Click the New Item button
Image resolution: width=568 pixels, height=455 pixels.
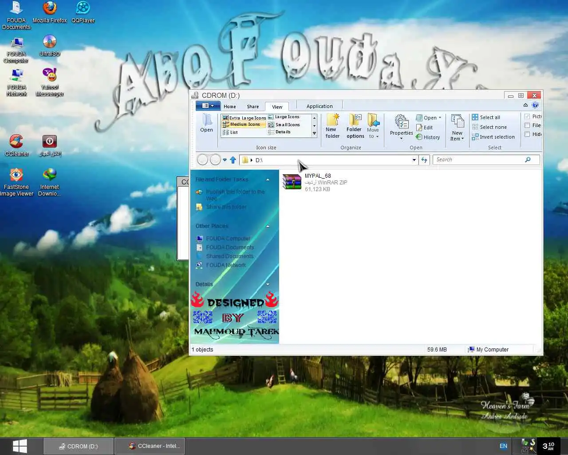pos(457,128)
